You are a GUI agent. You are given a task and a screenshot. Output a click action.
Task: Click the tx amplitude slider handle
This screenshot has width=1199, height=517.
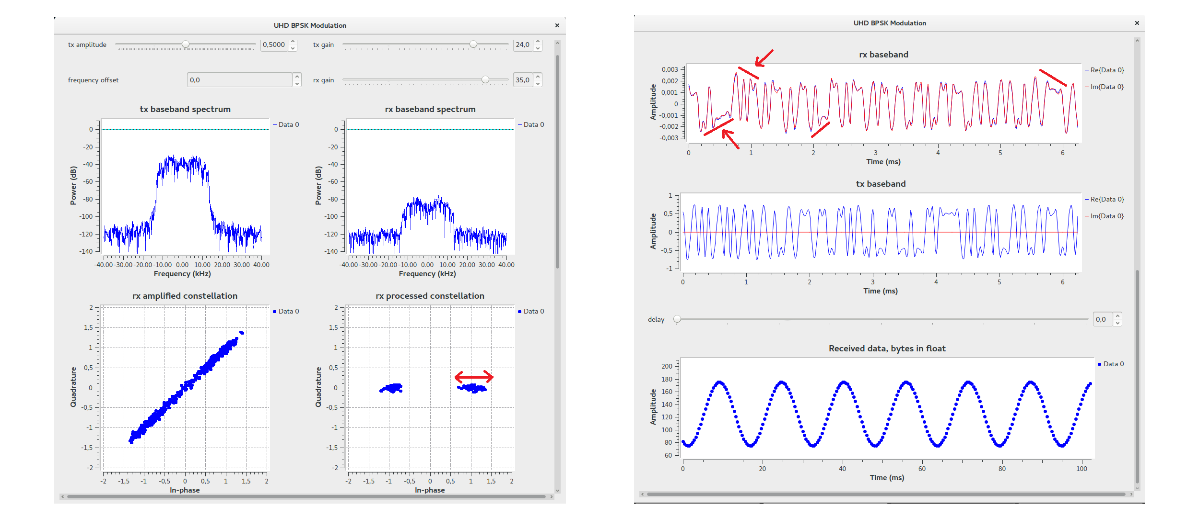[x=186, y=45]
